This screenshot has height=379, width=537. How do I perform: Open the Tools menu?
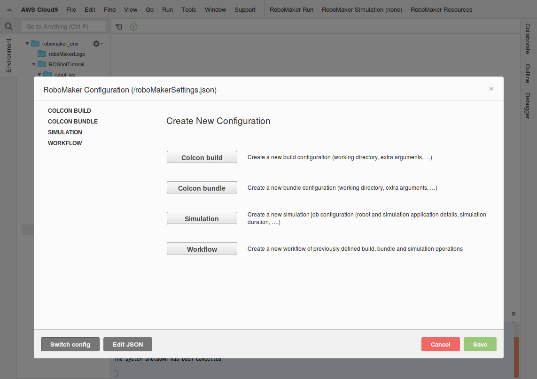(189, 9)
